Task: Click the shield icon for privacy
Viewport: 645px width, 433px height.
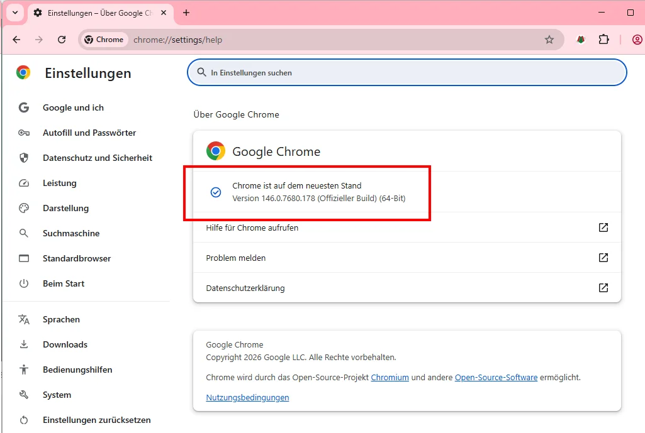Action: [x=24, y=158]
